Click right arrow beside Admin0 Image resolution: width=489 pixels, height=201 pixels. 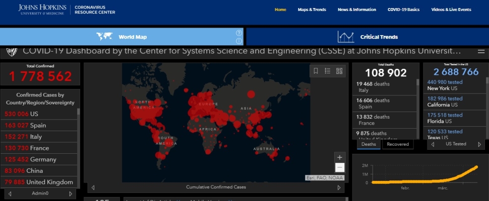[x=71, y=193]
